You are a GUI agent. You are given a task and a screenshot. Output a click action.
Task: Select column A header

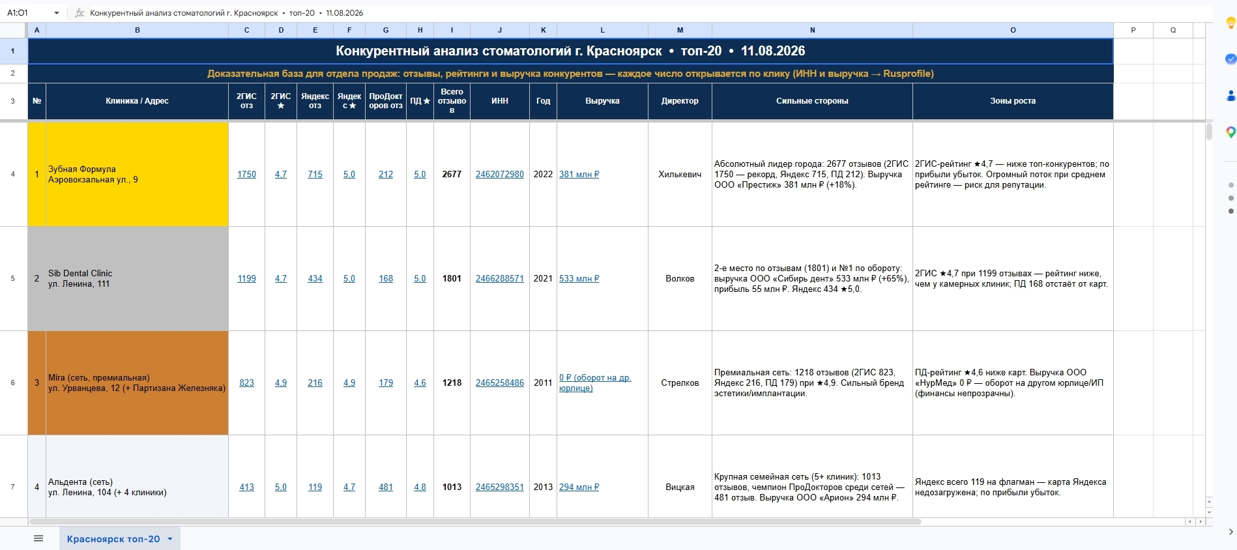tap(36, 30)
